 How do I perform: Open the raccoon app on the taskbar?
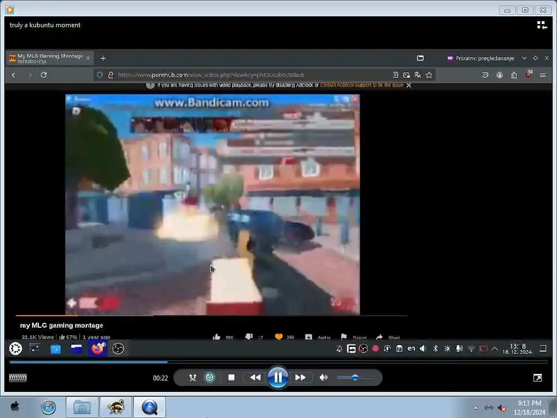116,407
